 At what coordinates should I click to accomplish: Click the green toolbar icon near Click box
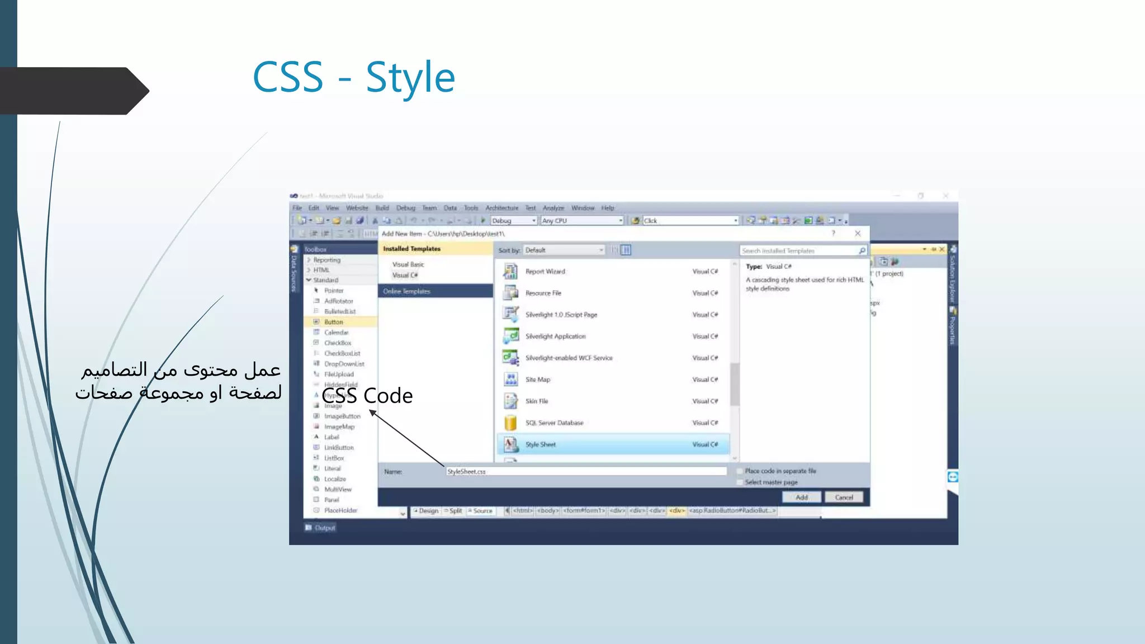click(808, 221)
